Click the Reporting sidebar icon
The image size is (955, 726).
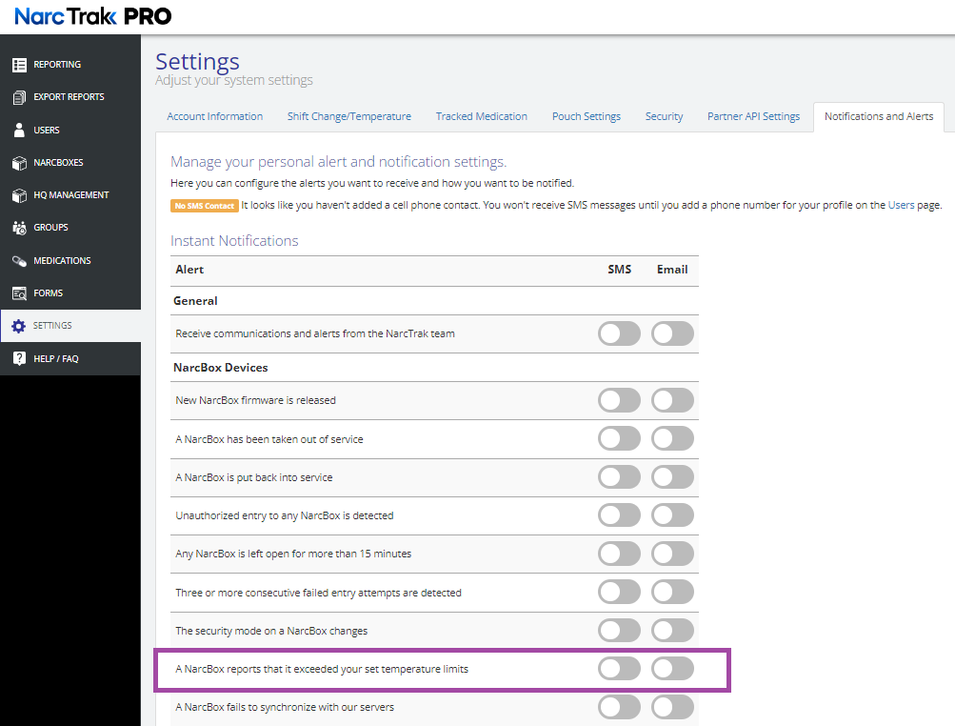click(19, 65)
